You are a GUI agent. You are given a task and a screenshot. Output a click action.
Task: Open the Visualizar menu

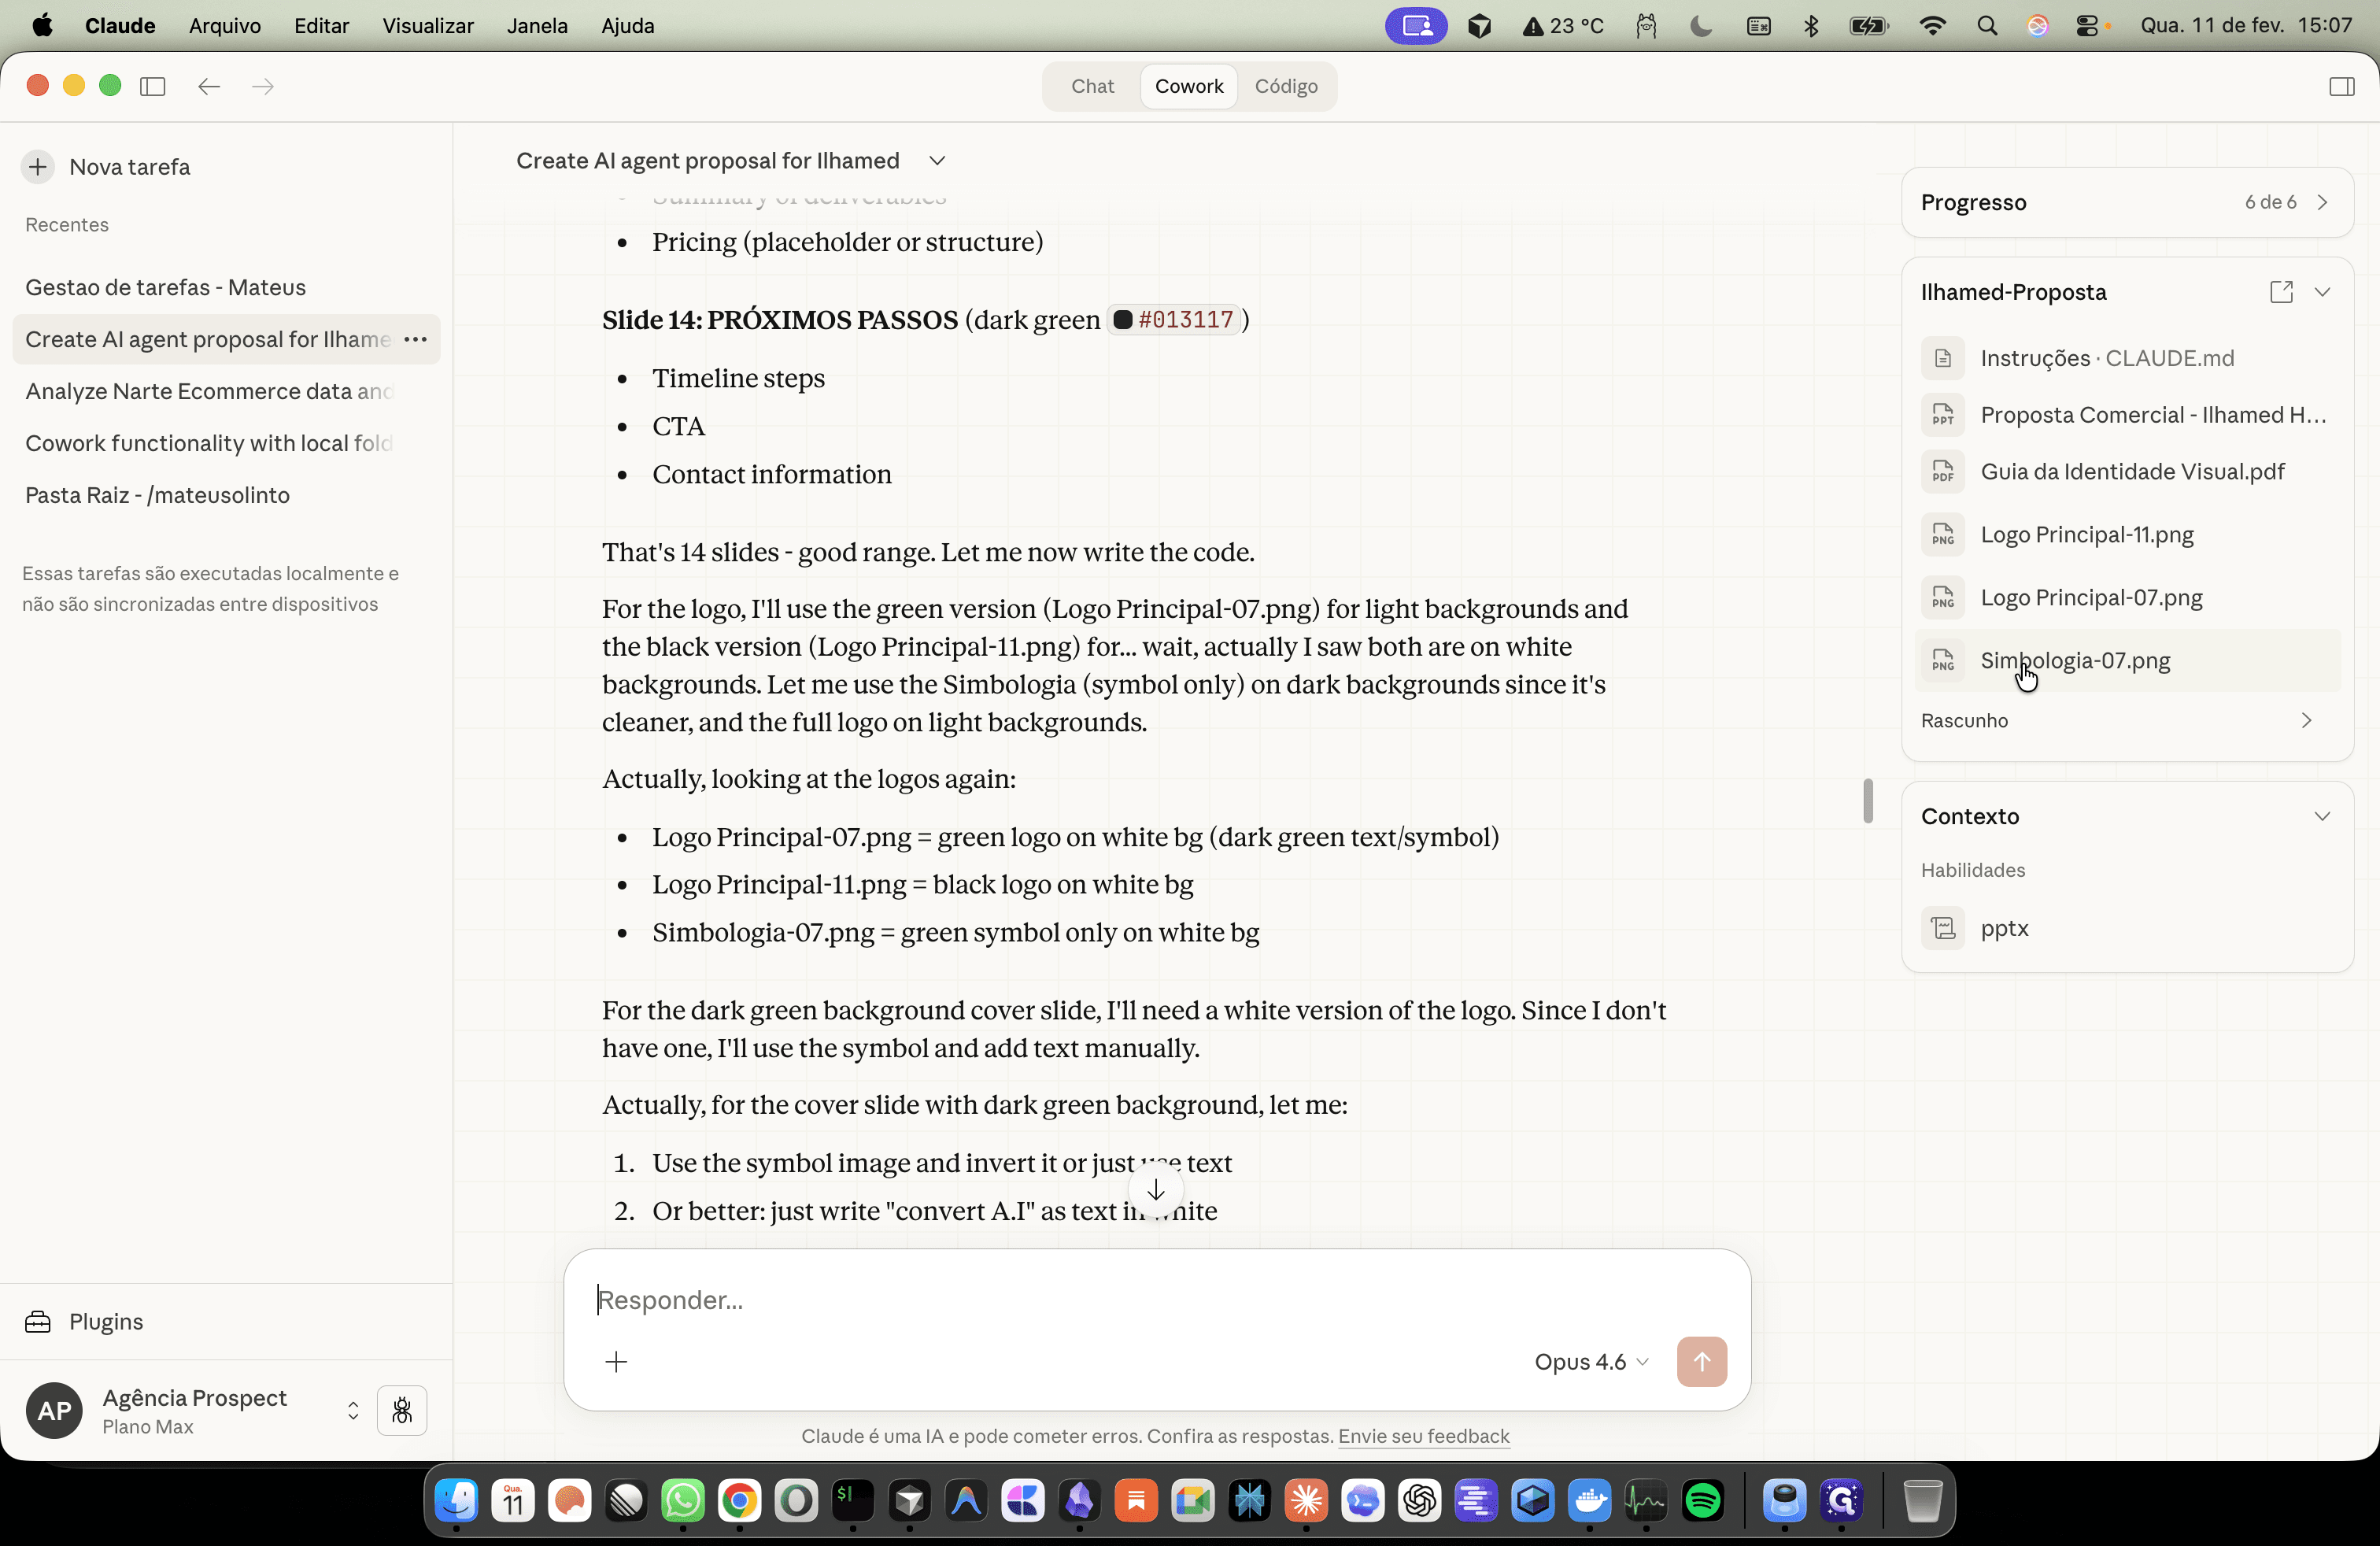click(427, 26)
